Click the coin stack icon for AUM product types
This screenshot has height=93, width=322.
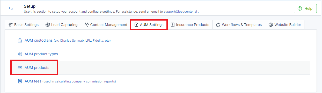(x=20, y=54)
